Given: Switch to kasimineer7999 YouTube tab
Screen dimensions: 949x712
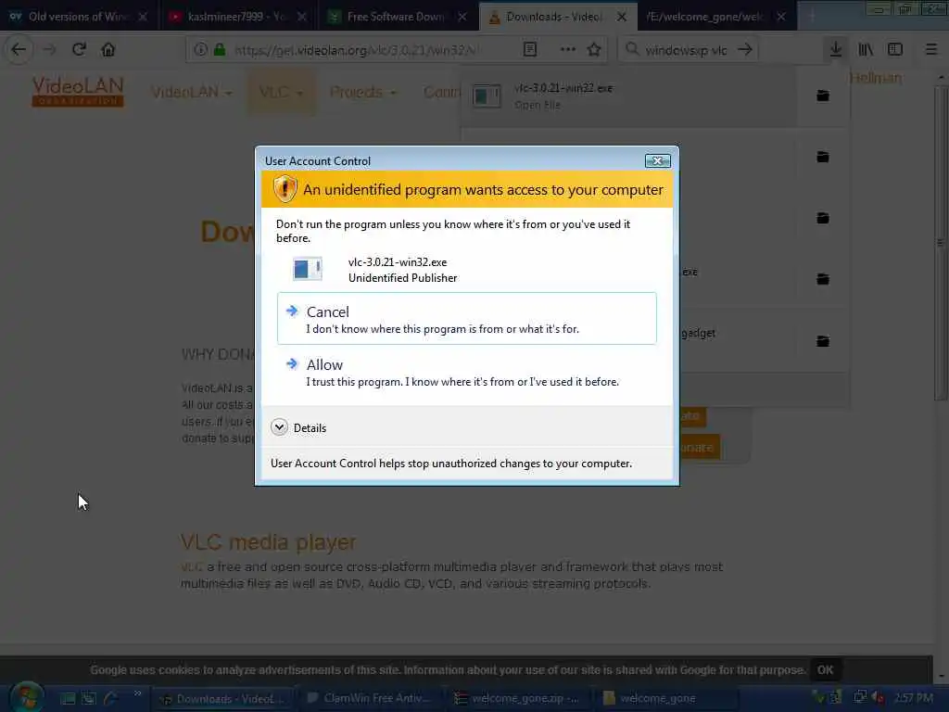Looking at the screenshot, I should coord(237,17).
